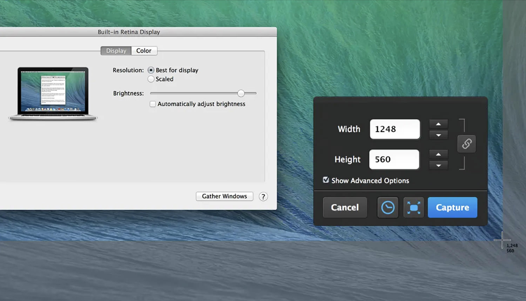Click the fullscreen capture icon
Viewport: 526px width, 301px height.
(x=414, y=207)
